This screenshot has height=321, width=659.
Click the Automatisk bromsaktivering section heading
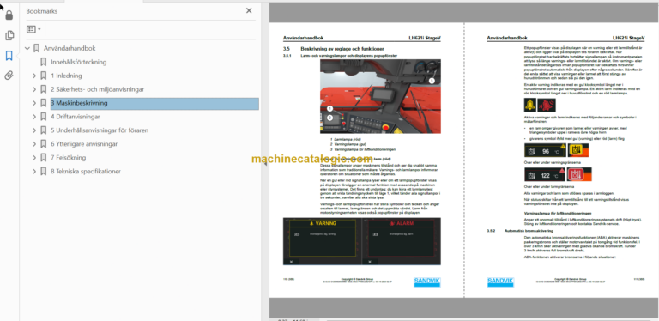tap(529, 231)
